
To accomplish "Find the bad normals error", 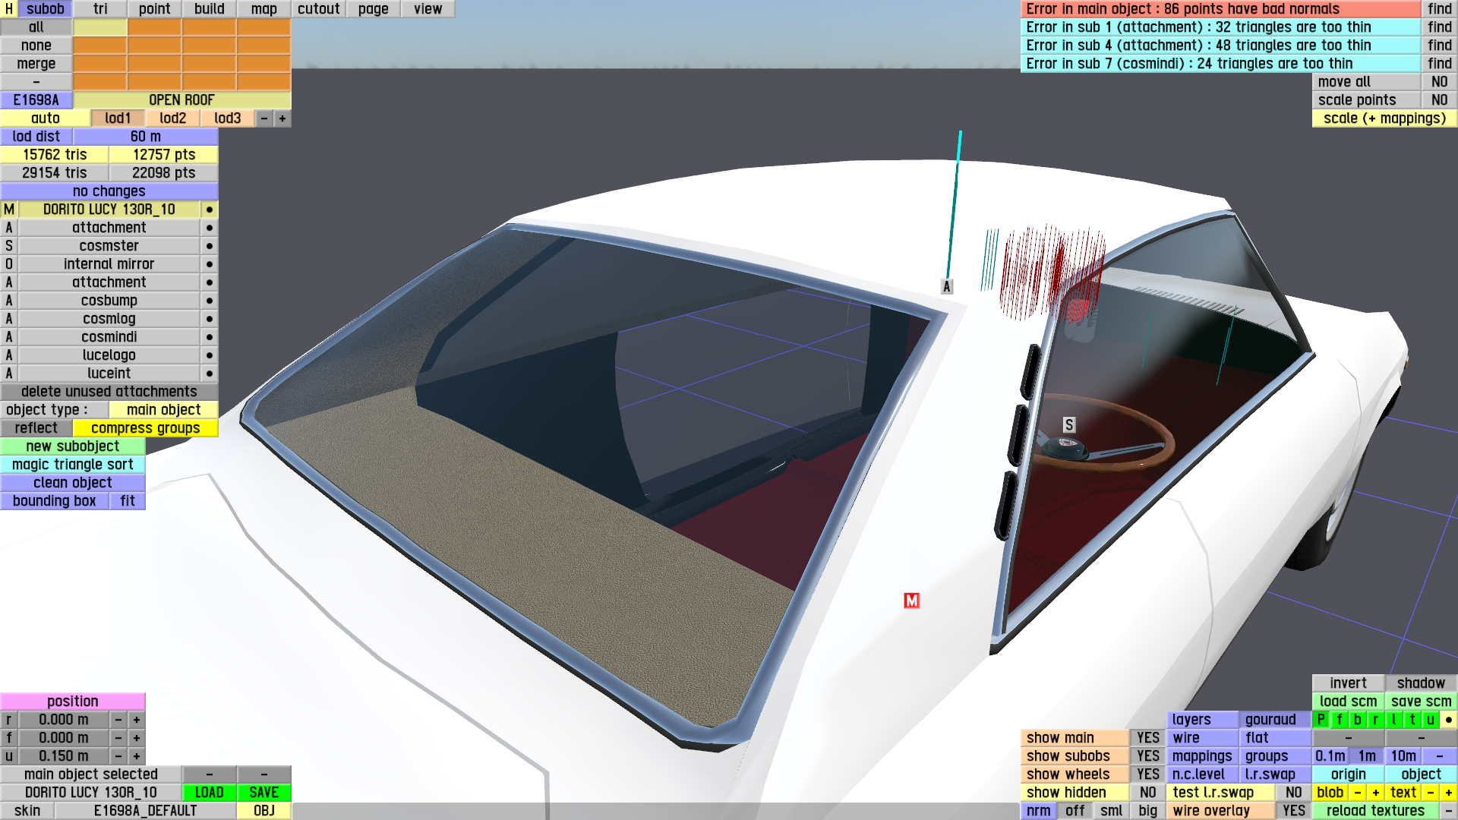I will (x=1439, y=9).
